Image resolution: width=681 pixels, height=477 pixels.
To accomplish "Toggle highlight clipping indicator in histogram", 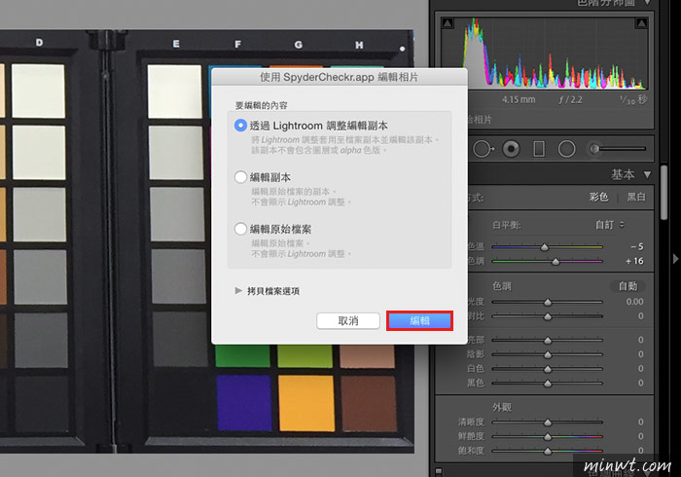I will (x=641, y=23).
